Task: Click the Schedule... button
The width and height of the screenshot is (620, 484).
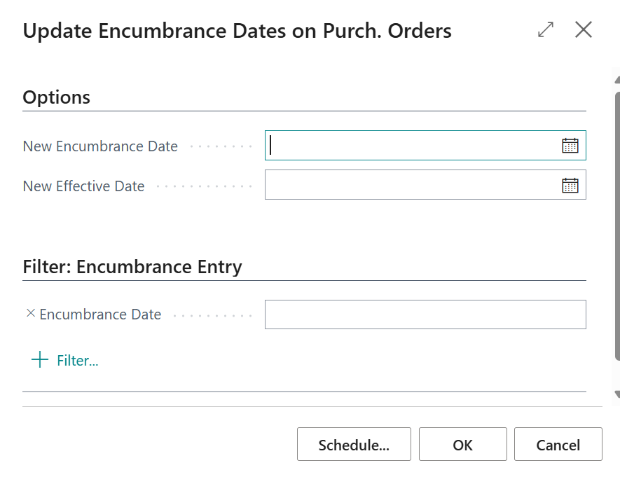Action: tap(354, 444)
